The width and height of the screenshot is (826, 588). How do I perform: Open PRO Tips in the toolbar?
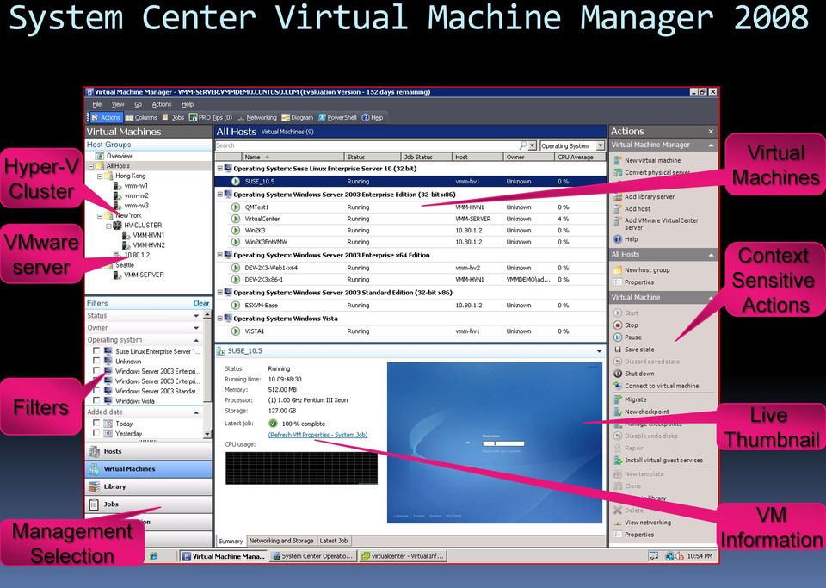(x=211, y=117)
